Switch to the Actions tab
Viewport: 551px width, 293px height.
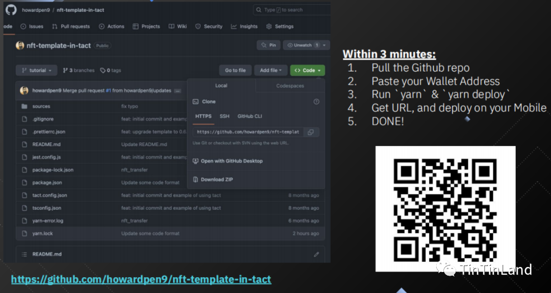(x=112, y=27)
